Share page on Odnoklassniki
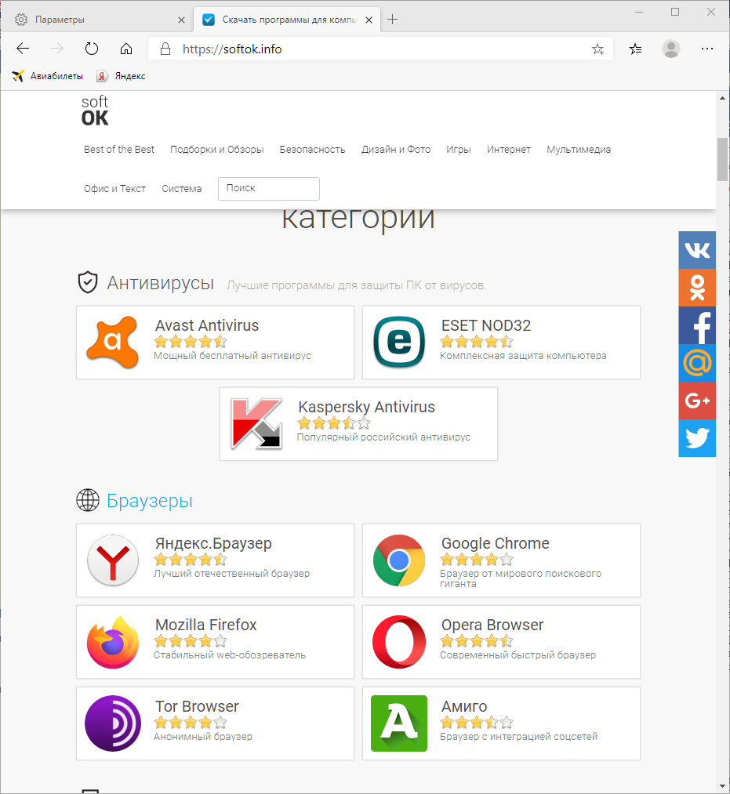 tap(697, 288)
